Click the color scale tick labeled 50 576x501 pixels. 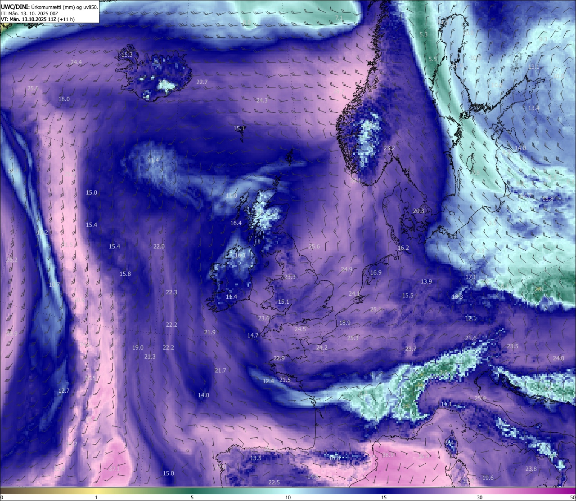(572, 497)
